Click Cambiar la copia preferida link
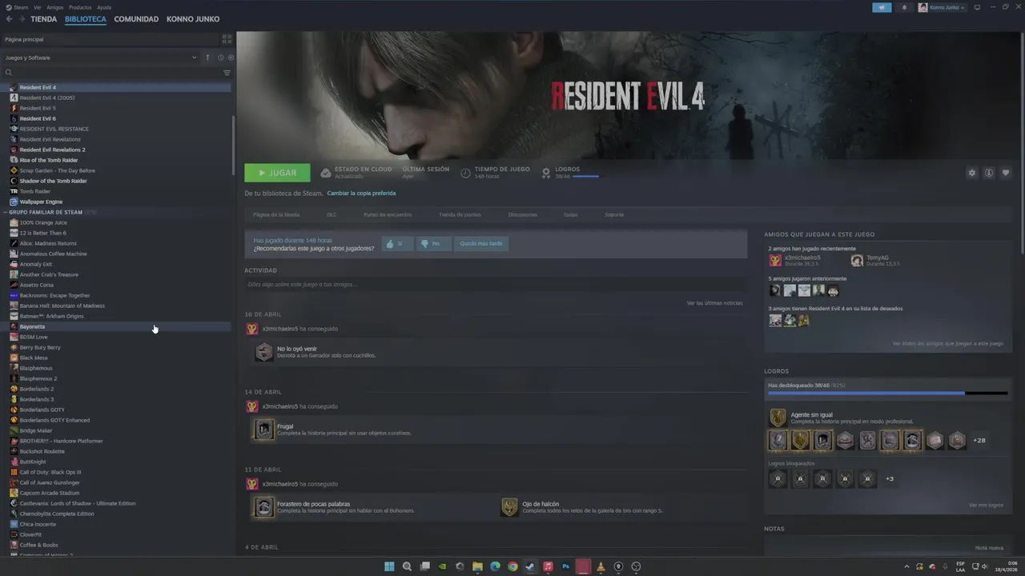Viewport: 1025px width, 576px height. point(361,193)
